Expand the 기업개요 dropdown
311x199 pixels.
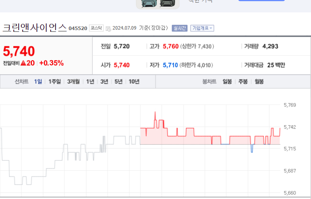[x=202, y=28]
